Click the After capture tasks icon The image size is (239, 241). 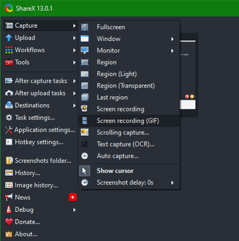[x=9, y=81]
